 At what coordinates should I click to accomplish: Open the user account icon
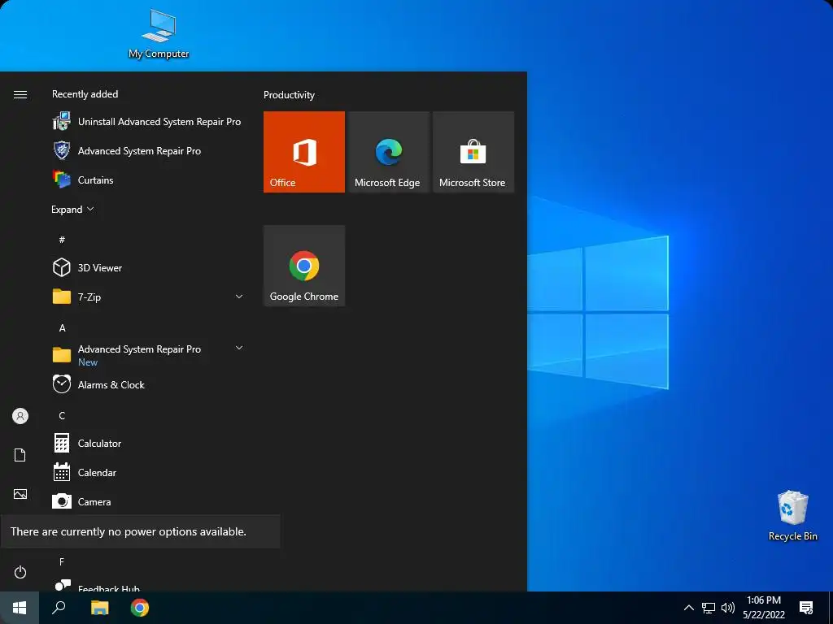tap(20, 416)
